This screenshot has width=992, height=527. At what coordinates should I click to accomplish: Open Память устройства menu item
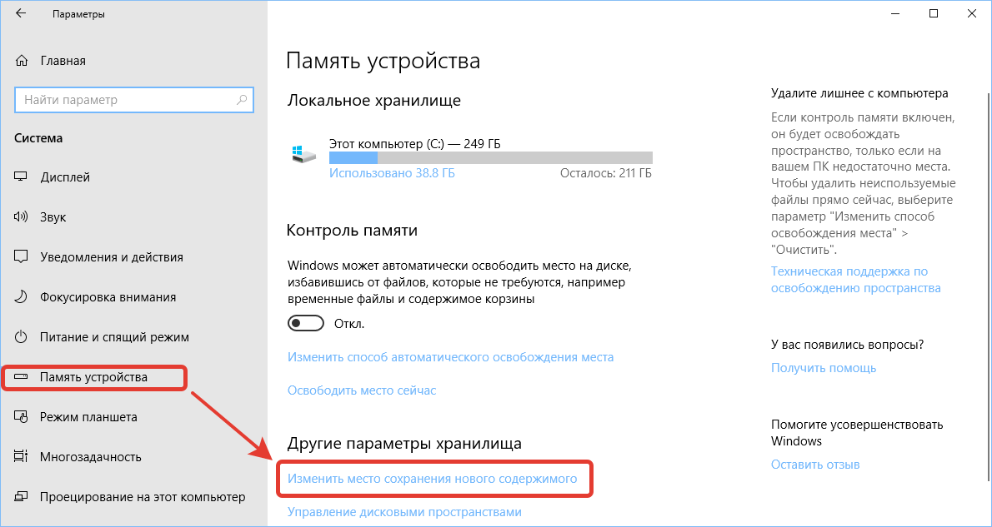point(95,377)
